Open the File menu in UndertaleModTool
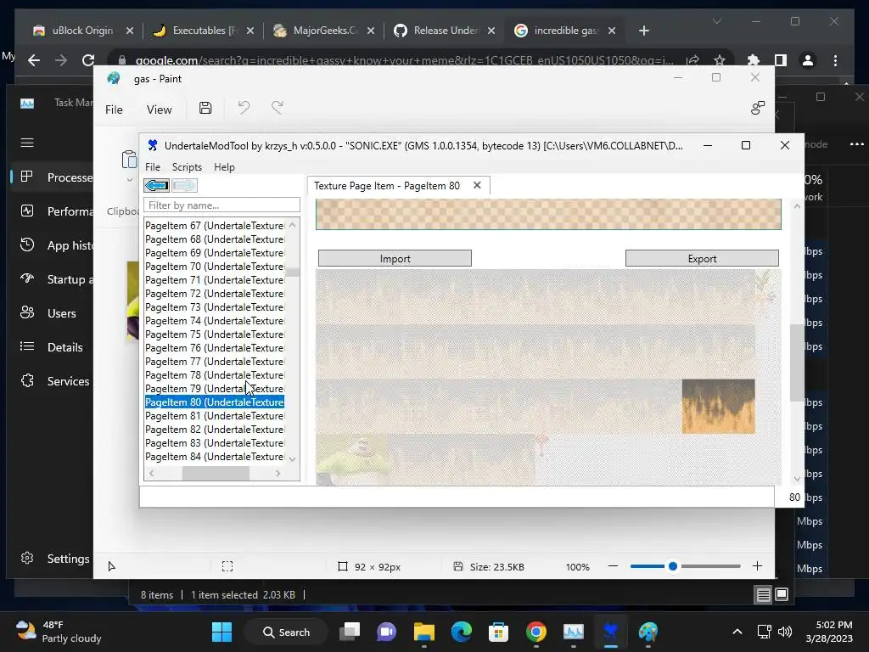Image resolution: width=869 pixels, height=652 pixels. click(153, 167)
